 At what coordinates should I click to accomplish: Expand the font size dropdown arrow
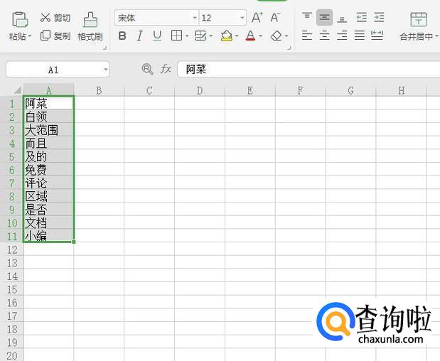[242, 18]
